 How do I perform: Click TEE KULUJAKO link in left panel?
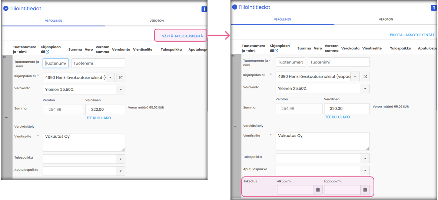click(99, 118)
